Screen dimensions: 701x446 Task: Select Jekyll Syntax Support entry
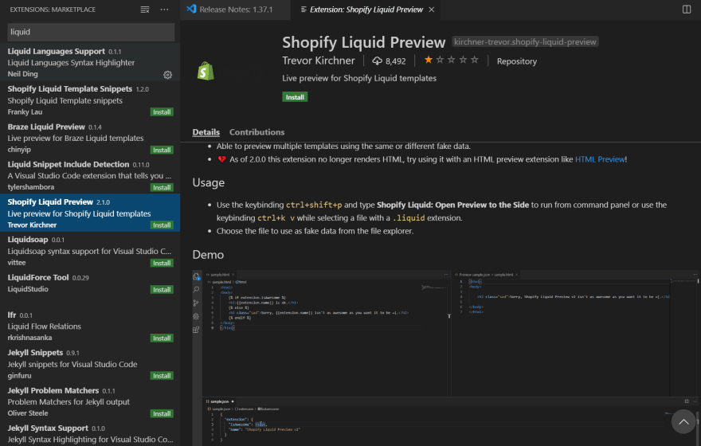tap(90, 433)
